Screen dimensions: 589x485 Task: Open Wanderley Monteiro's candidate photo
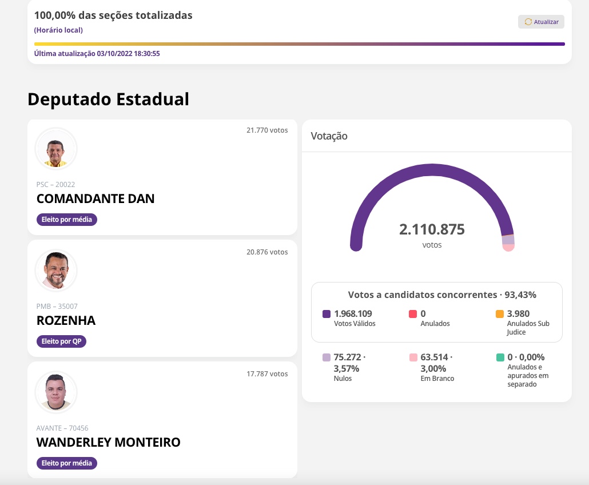point(56,392)
